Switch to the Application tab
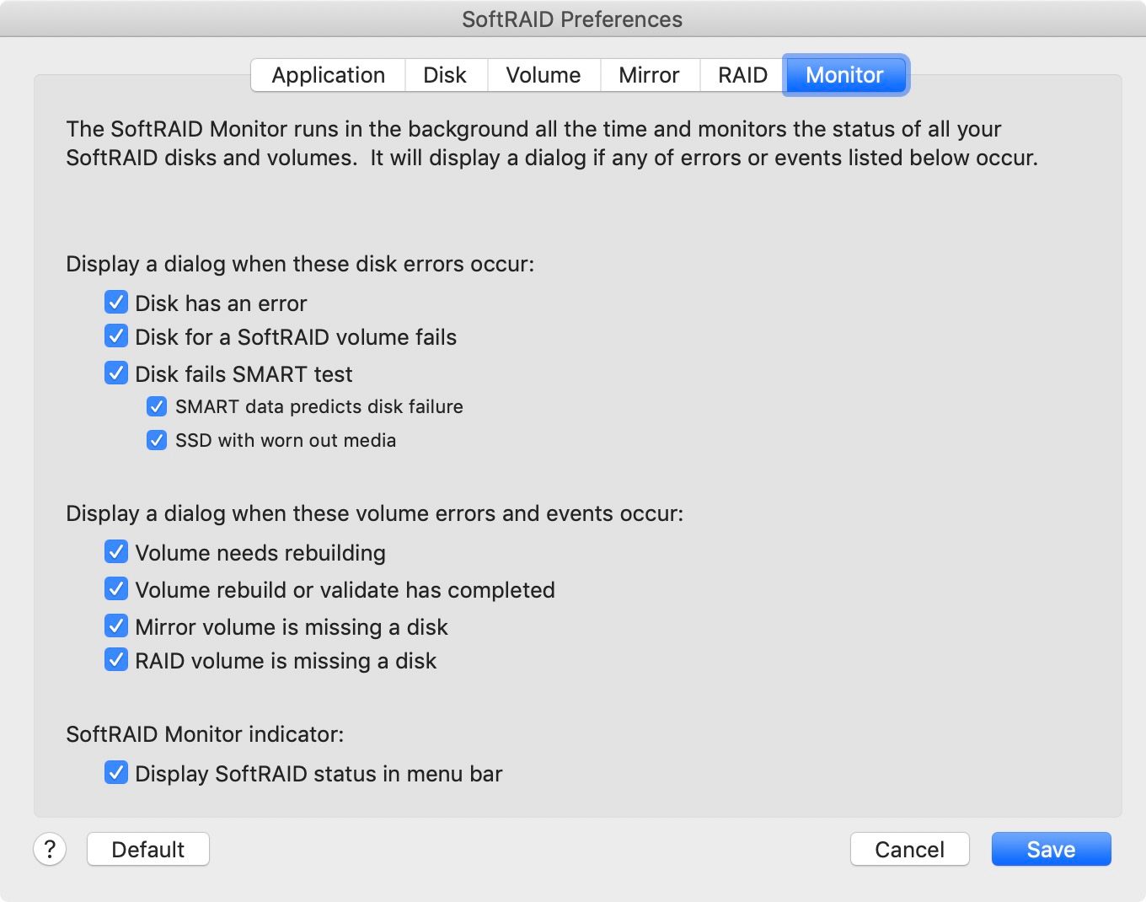This screenshot has height=902, width=1146. 329,75
